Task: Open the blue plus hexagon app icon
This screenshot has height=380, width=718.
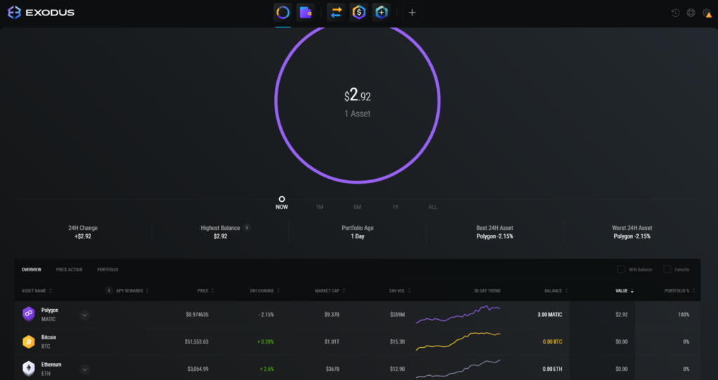Action: click(x=381, y=13)
